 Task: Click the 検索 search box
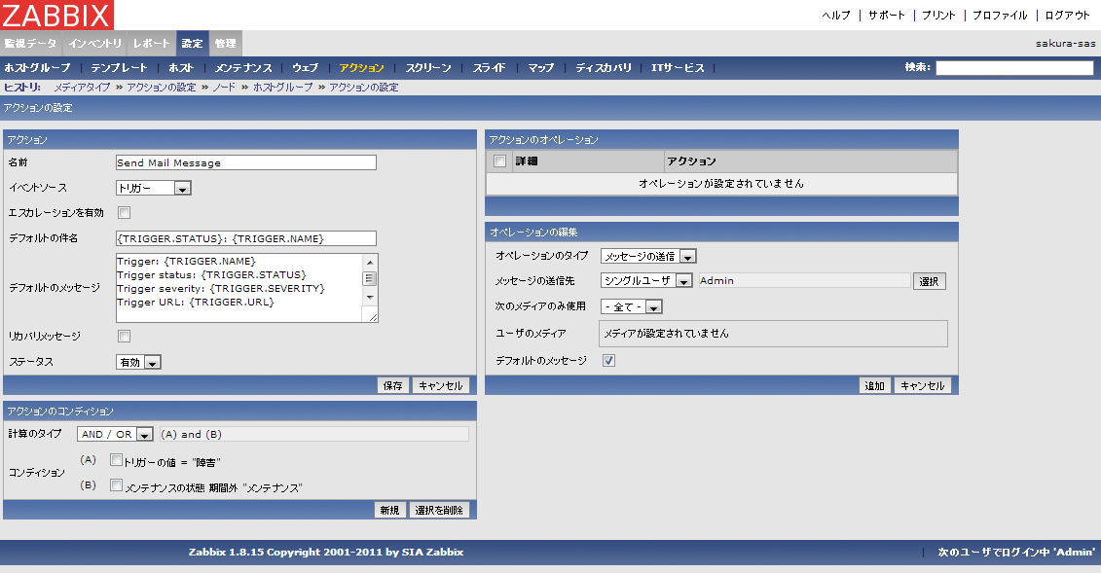pos(1013,68)
